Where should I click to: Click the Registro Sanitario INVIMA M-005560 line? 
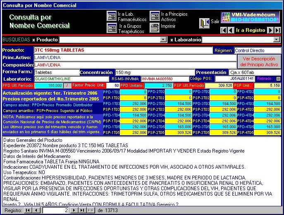pos(124,151)
